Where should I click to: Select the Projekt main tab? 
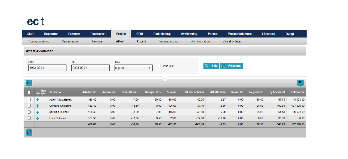click(121, 34)
